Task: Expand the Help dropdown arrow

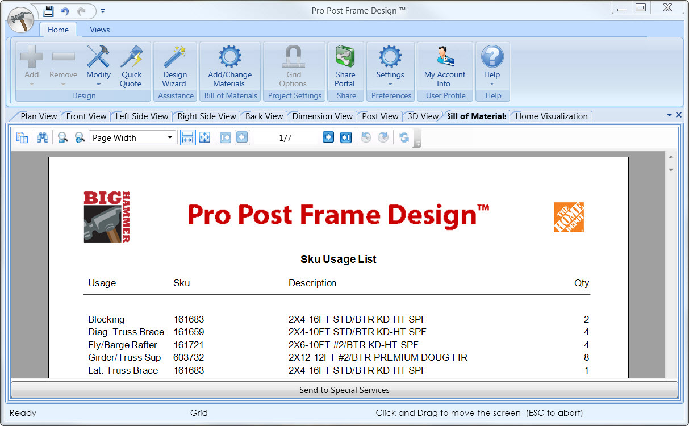Action: pyautogui.click(x=492, y=84)
